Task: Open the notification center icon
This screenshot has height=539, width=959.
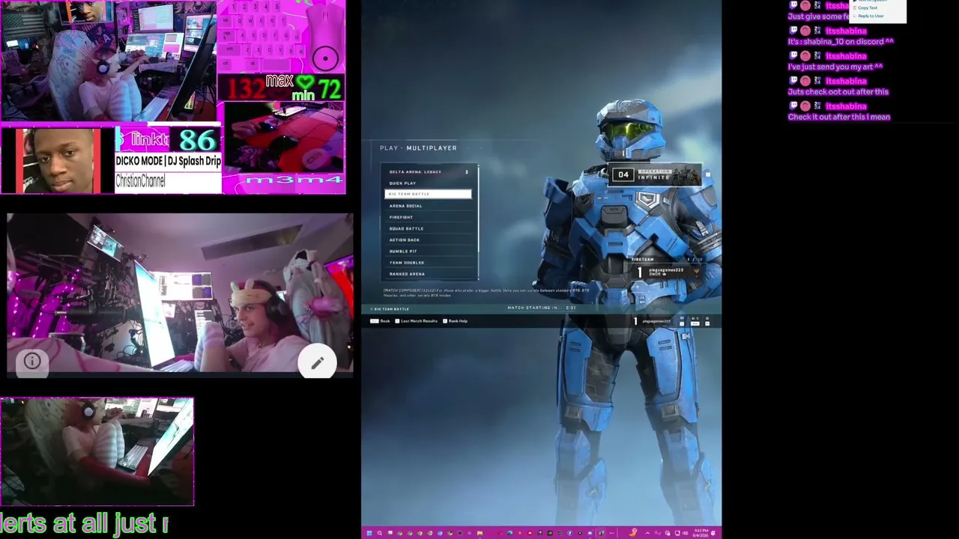Action: click(713, 533)
